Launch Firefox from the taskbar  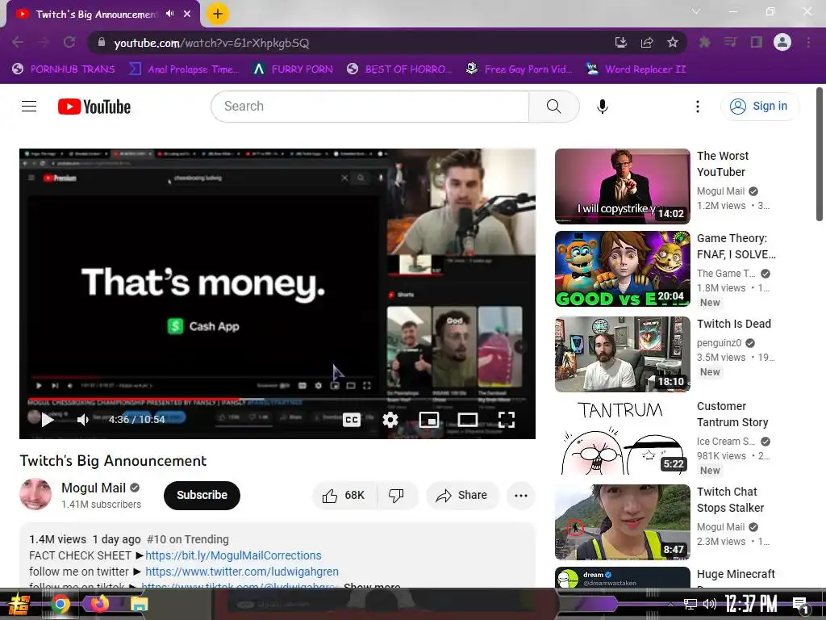[x=99, y=604]
